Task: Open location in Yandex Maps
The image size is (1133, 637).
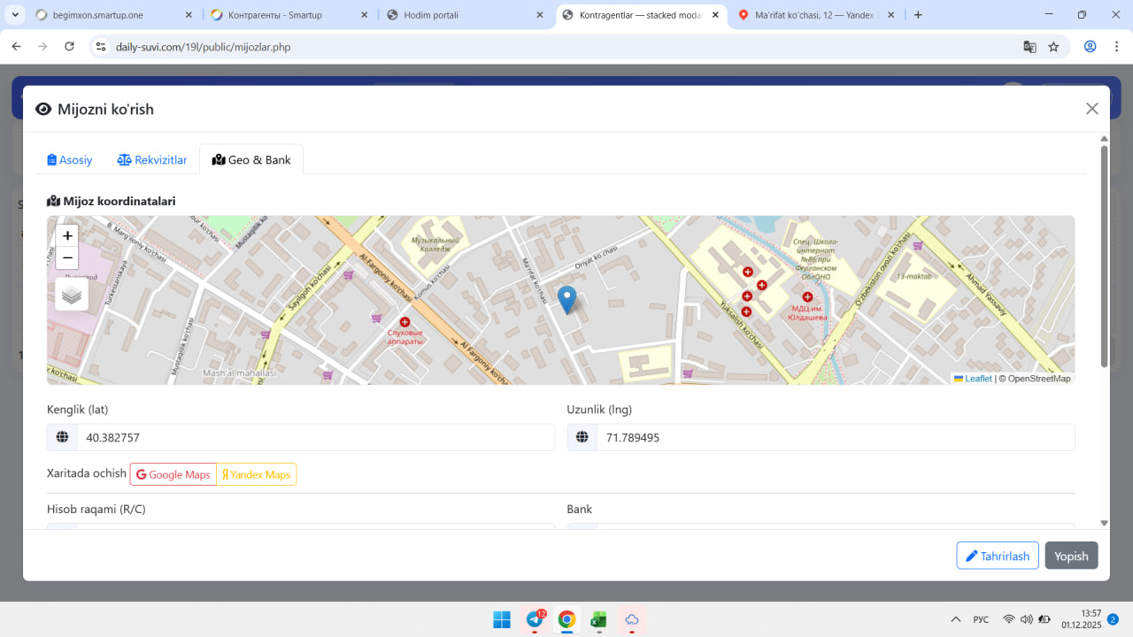Action: click(257, 475)
